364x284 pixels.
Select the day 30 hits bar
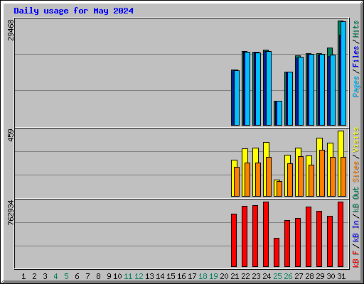point(330,51)
